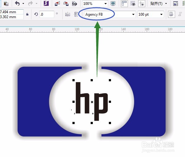Open the 贴齐(T) snap-to menu

[158, 4]
